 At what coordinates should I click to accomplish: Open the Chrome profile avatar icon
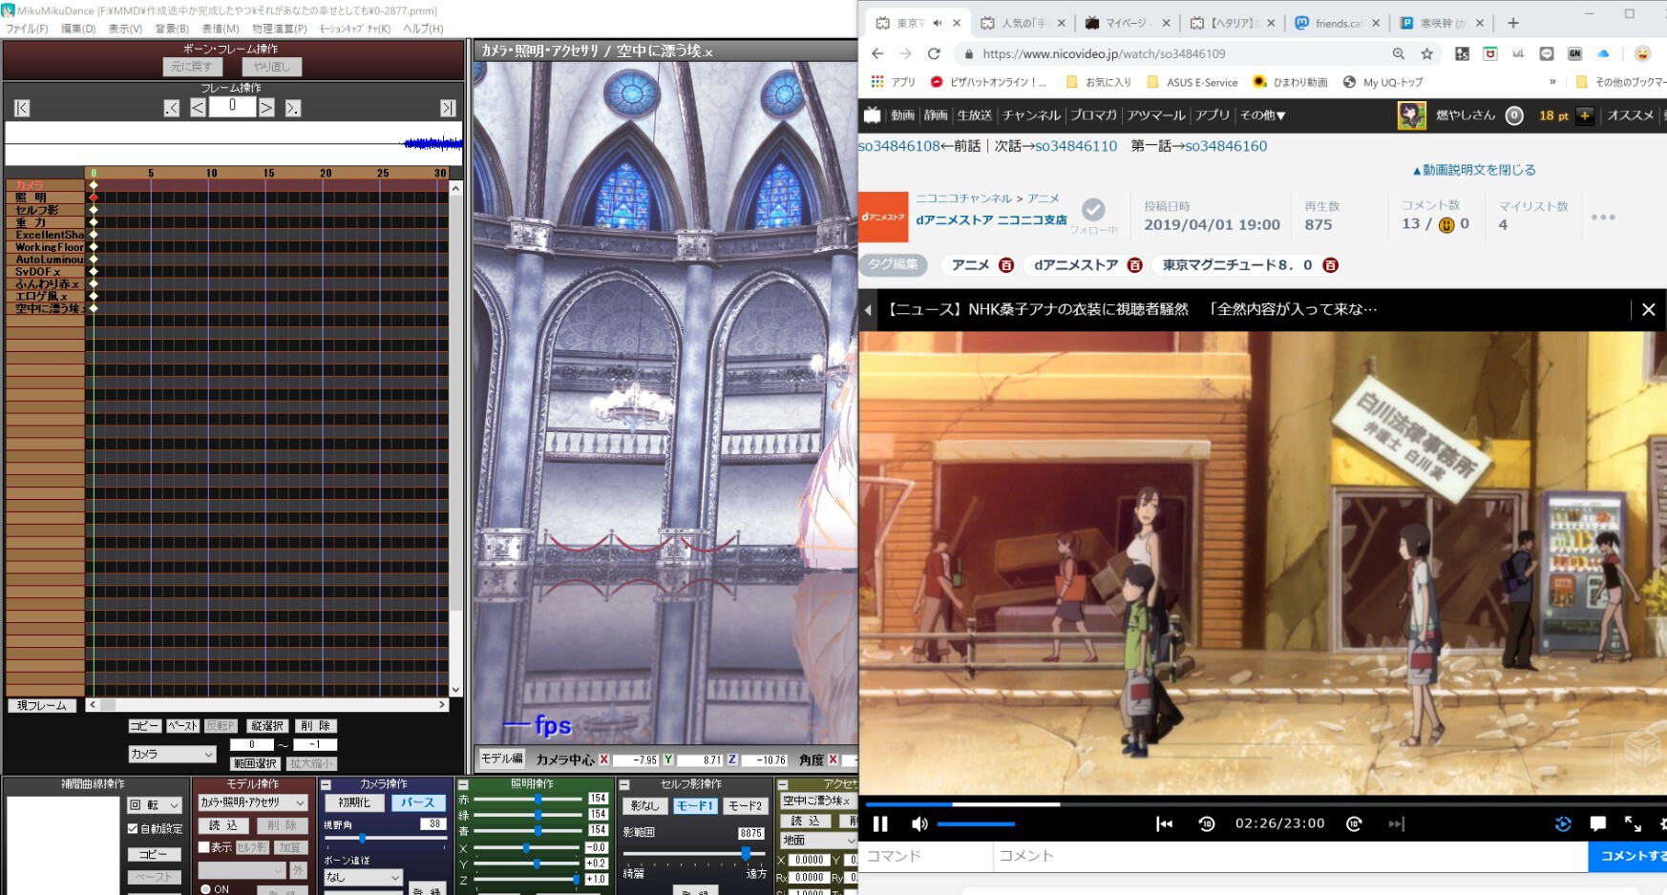[x=1642, y=54]
